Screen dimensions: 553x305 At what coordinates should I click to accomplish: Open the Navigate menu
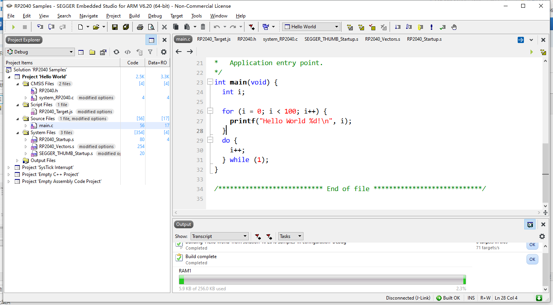[x=88, y=16]
